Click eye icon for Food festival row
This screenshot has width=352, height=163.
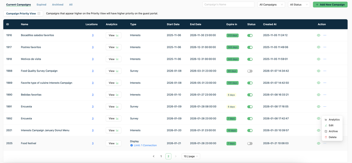318,143
